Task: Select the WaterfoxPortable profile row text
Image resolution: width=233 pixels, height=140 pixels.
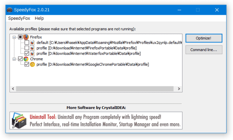Action: [x=88, y=53]
